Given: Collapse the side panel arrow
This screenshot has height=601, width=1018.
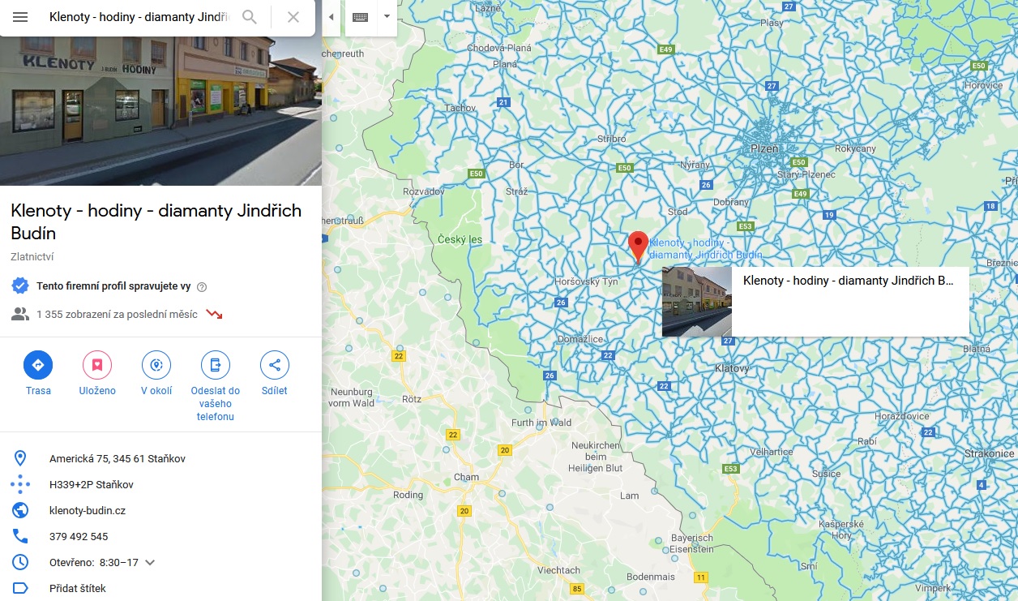Looking at the screenshot, I should [331, 17].
